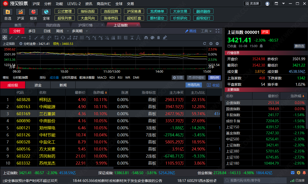308x184 pixels.
Task: Select the rectangle drawing tool
Action: tap(56, 38)
